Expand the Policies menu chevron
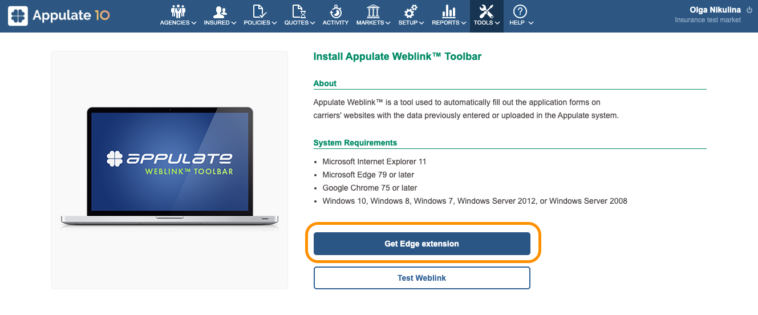758x315 pixels. pyautogui.click(x=274, y=23)
